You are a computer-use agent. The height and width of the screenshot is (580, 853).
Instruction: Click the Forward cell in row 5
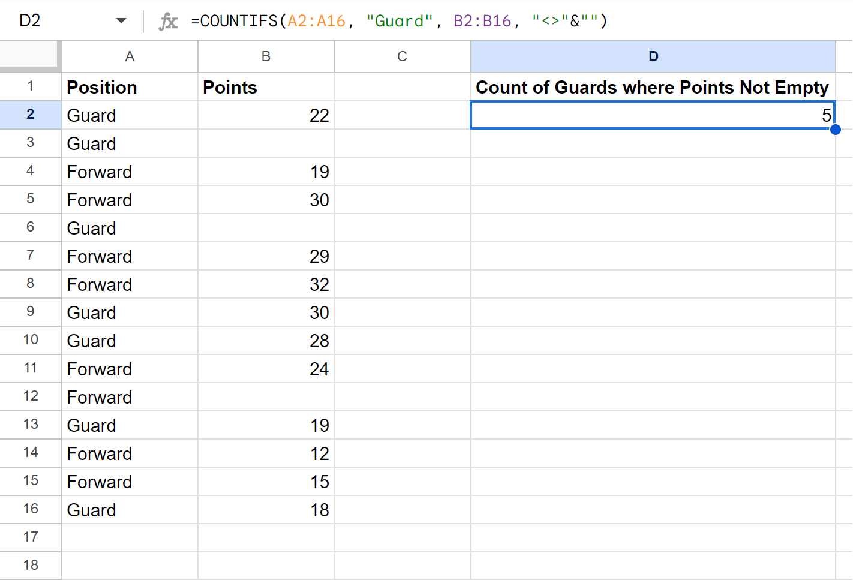coord(130,200)
